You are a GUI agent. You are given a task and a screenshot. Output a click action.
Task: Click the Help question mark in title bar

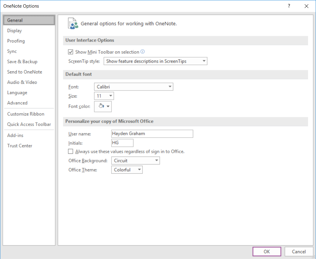click(x=289, y=6)
